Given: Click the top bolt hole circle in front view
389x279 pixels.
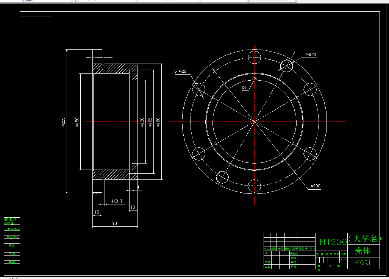Looking at the screenshot, I should 254,57.
